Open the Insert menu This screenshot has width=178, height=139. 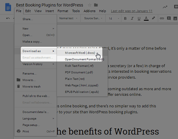(x=49, y=11)
